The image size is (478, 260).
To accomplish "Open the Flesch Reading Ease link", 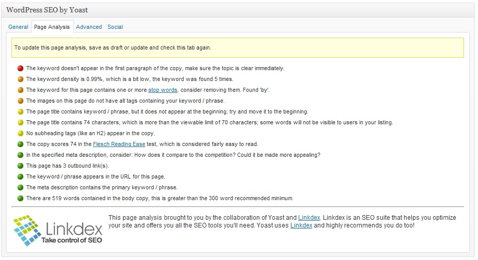I will coord(119,144).
